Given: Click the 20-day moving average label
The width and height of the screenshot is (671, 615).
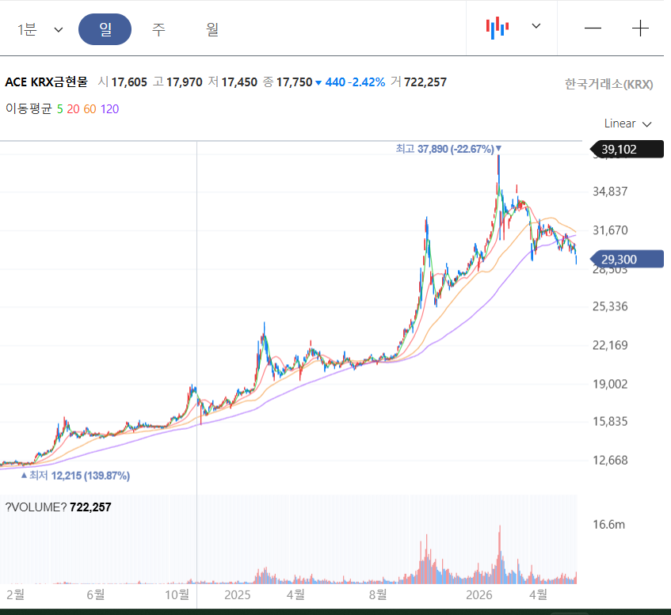Looking at the screenshot, I should click(x=73, y=109).
